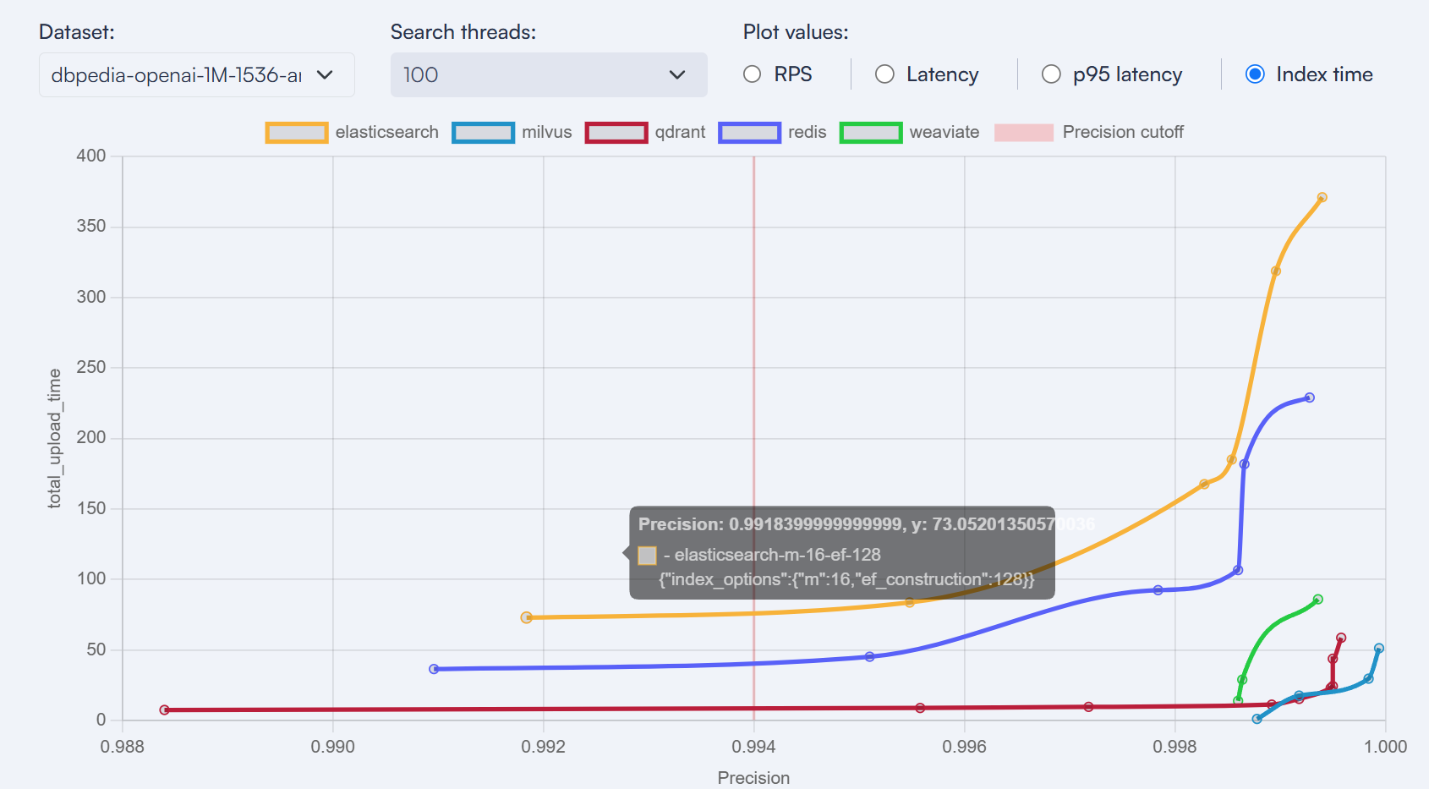The width and height of the screenshot is (1429, 789).
Task: Click the top qdrant data point near 58
Action: (x=1341, y=638)
